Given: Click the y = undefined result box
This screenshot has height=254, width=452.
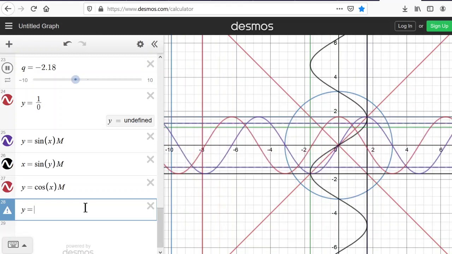Looking at the screenshot, I should 130,121.
